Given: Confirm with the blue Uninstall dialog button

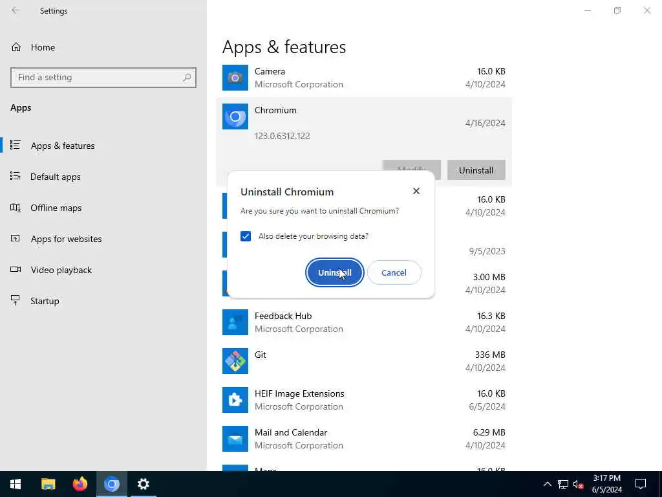Looking at the screenshot, I should coord(334,272).
